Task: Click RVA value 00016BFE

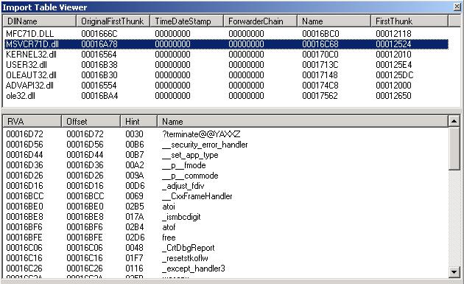Action: tap(24, 238)
